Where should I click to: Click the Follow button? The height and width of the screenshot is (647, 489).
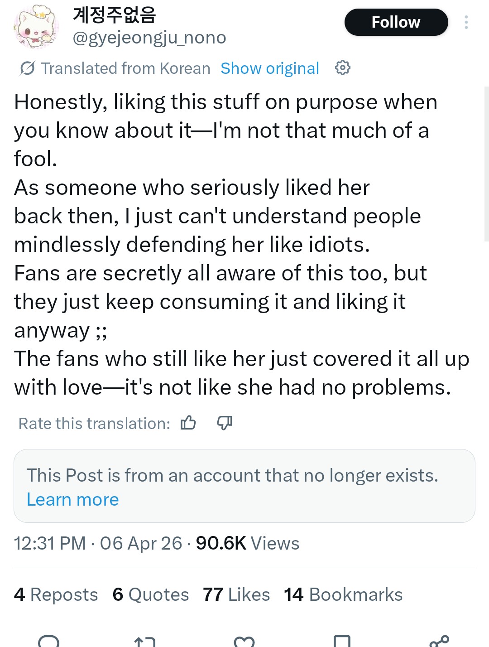pos(396,22)
